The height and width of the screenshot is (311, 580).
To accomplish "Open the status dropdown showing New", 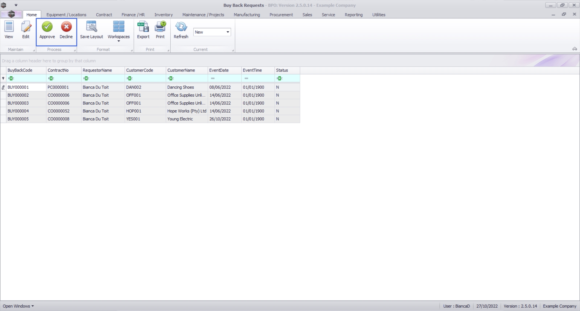I will [x=212, y=32].
